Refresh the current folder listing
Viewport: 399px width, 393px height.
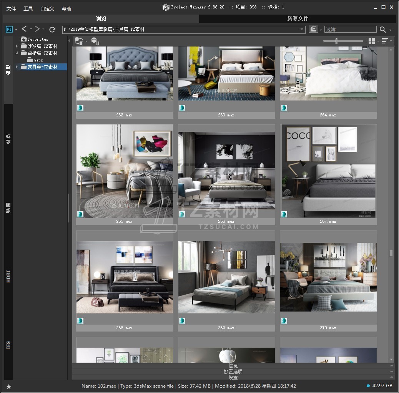click(52, 29)
